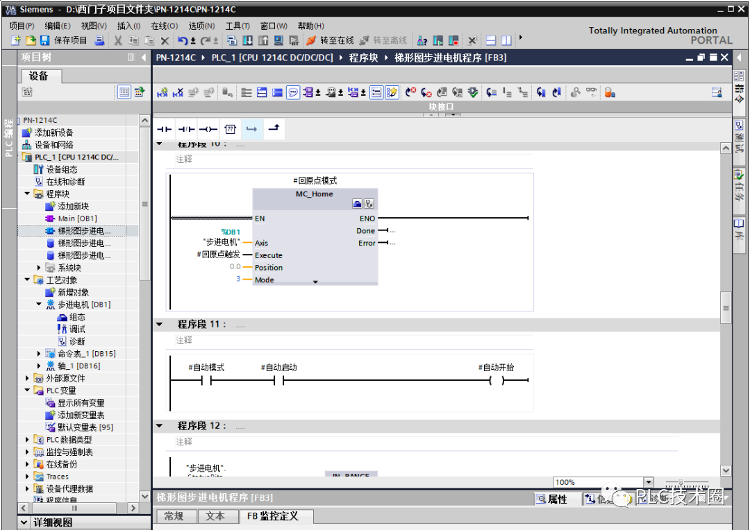Open 默认变量表 [95]
This screenshot has height=530, width=750.
pyautogui.click(x=85, y=427)
